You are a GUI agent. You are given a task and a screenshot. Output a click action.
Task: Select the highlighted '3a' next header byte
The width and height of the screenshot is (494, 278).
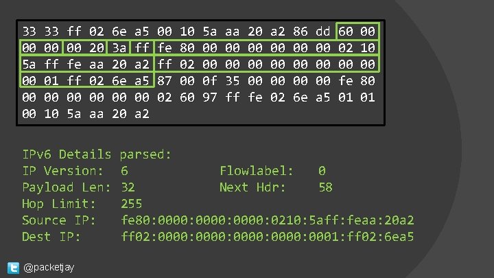coord(119,47)
